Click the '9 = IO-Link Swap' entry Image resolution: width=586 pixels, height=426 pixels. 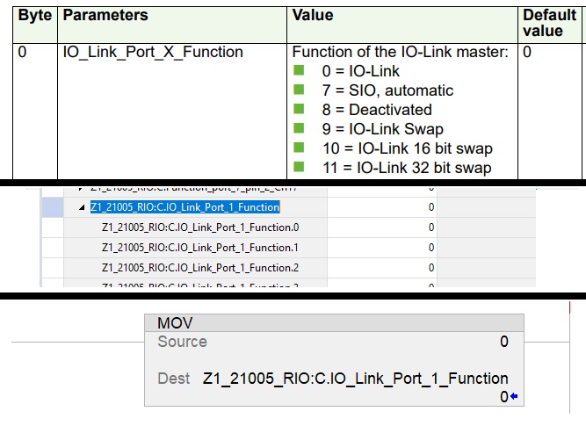point(383,129)
